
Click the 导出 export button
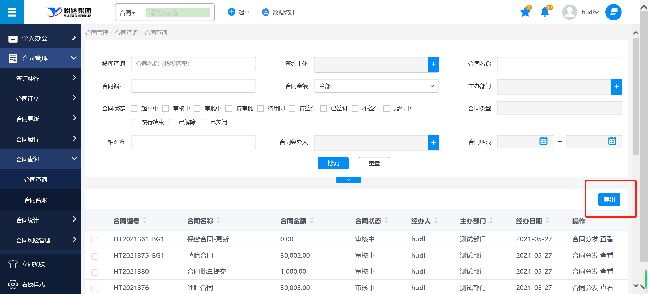coord(609,200)
